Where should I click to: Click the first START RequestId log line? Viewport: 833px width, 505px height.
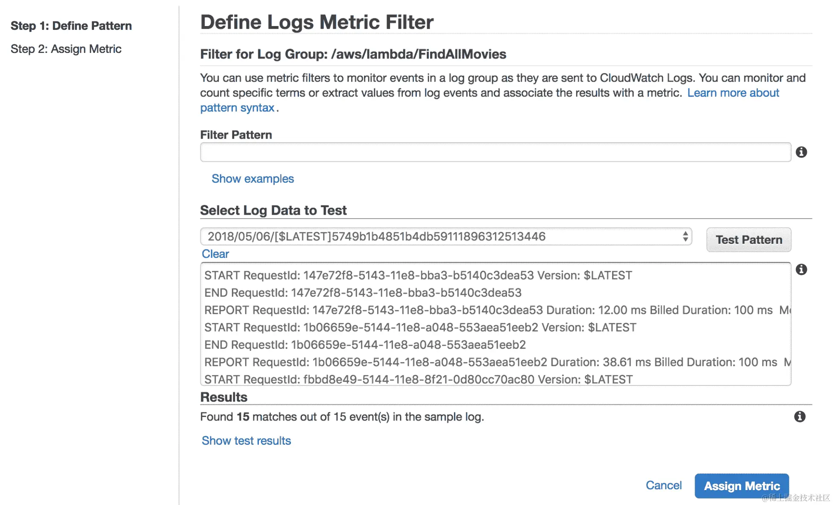point(418,275)
